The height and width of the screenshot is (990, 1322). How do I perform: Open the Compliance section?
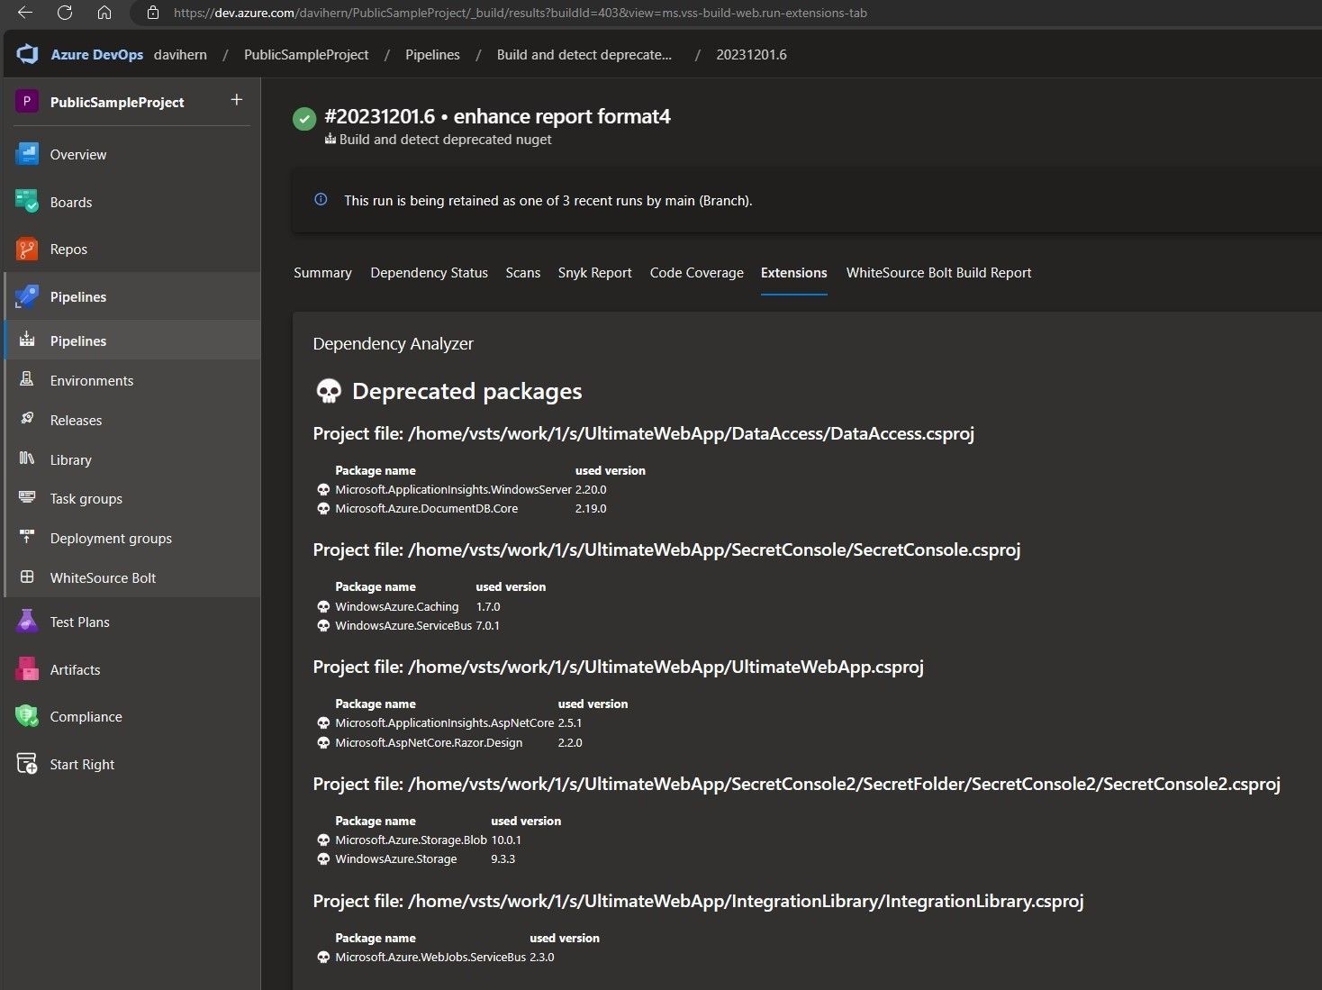pyautogui.click(x=86, y=716)
